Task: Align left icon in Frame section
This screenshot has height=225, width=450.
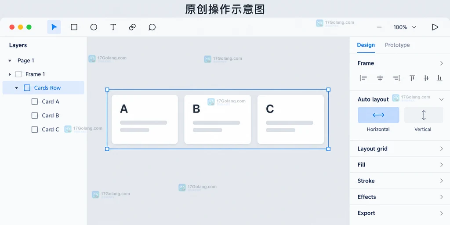Action: coord(363,78)
